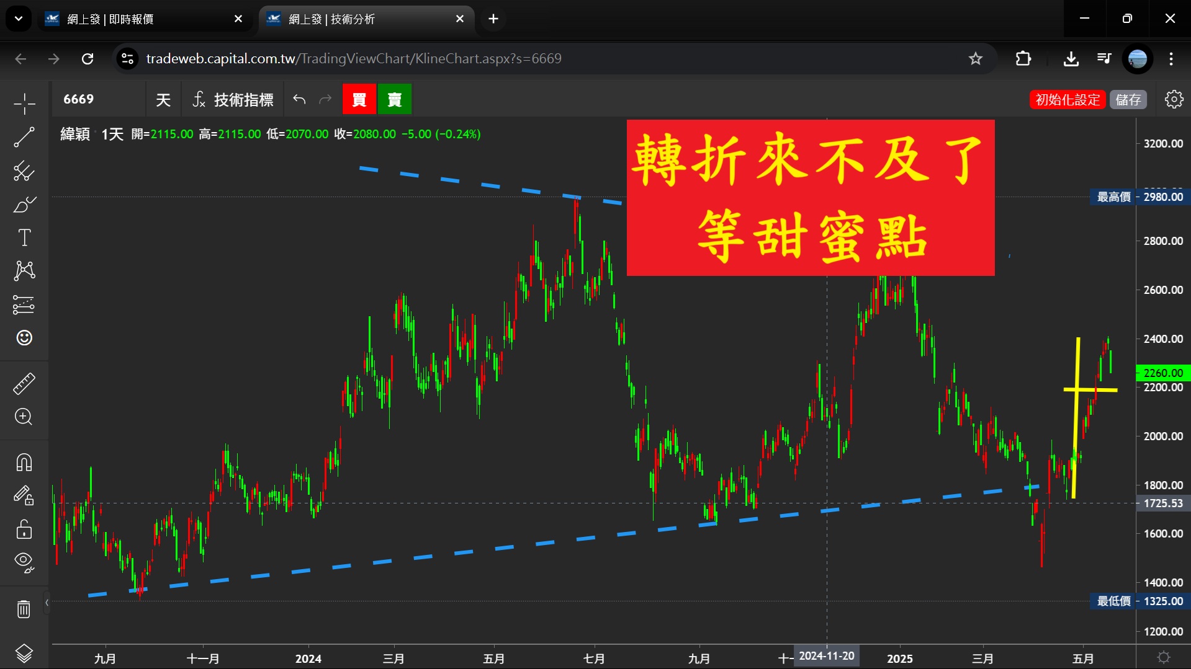Open price axis settings gear at bottom right
The width and height of the screenshot is (1191, 669).
click(x=1164, y=657)
